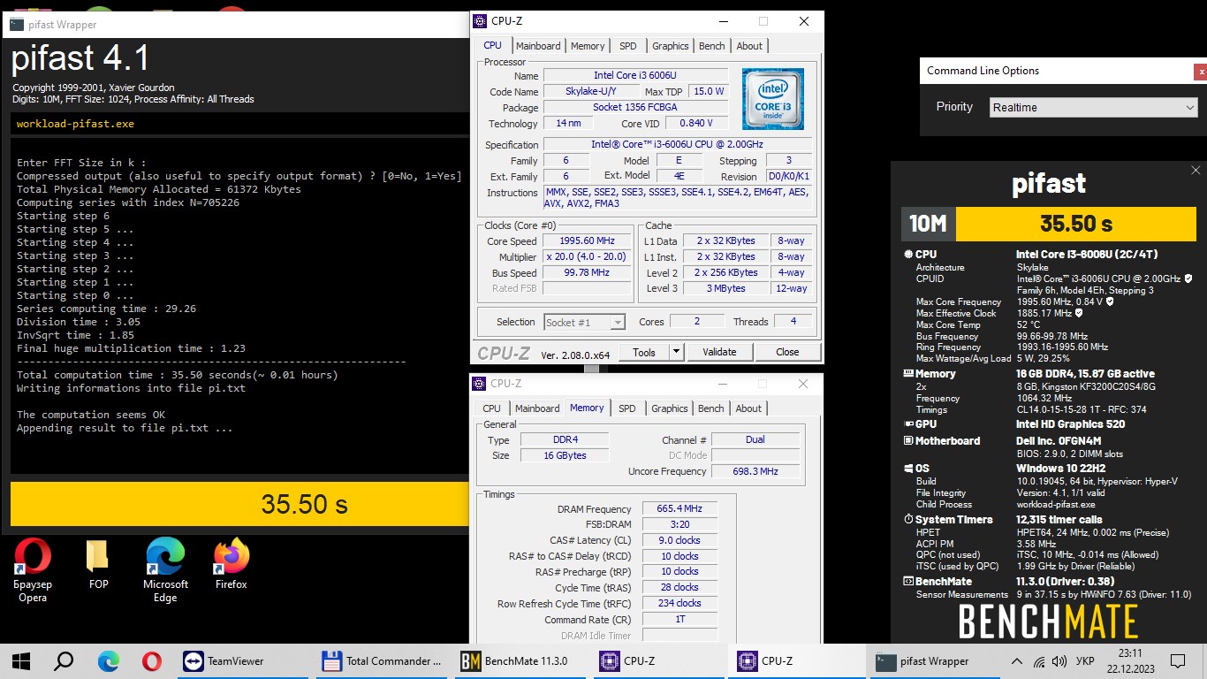Image resolution: width=1207 pixels, height=679 pixels.
Task: Open Graphics tab in CPU-Z Processor window
Action: click(x=670, y=46)
